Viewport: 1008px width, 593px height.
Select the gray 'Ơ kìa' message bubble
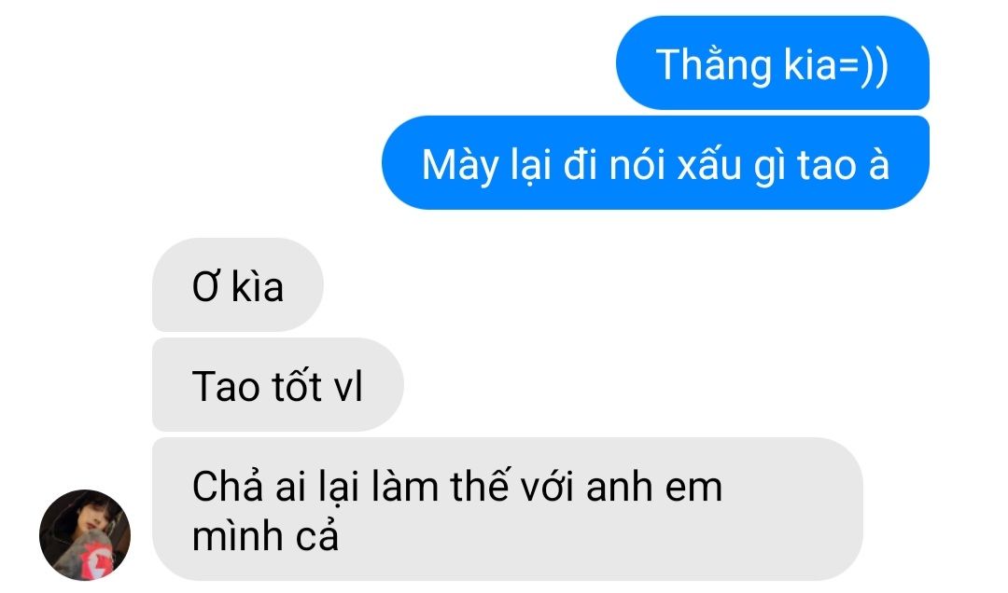(238, 284)
